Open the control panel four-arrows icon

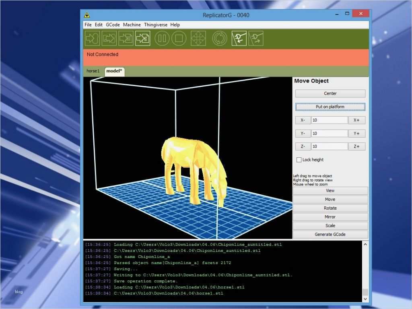pos(198,39)
